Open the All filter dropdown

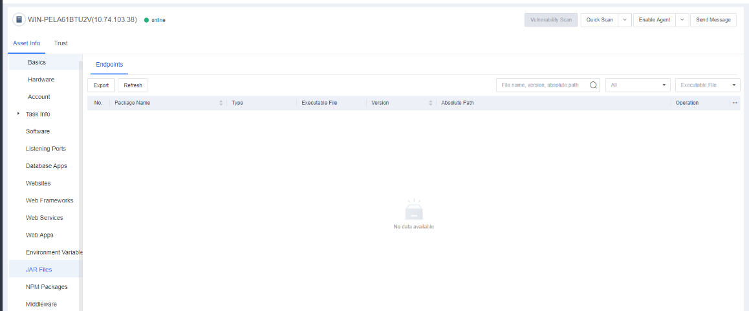(638, 85)
